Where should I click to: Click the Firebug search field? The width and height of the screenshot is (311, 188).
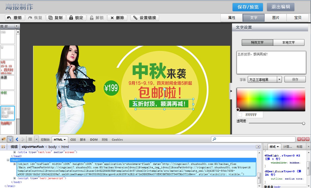click(x=253, y=139)
